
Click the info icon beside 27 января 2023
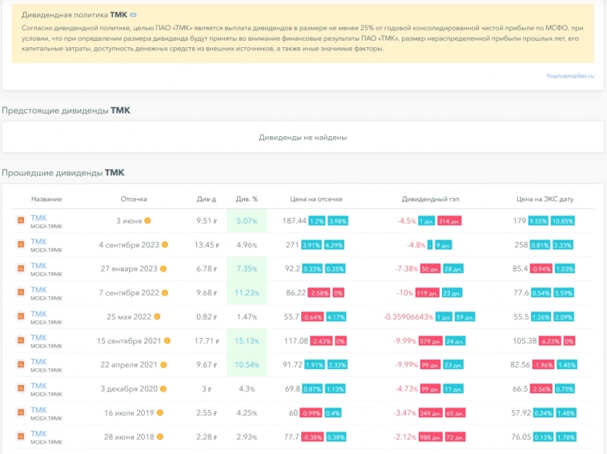pyautogui.click(x=163, y=269)
